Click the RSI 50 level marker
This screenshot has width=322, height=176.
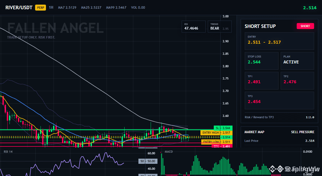(148, 161)
